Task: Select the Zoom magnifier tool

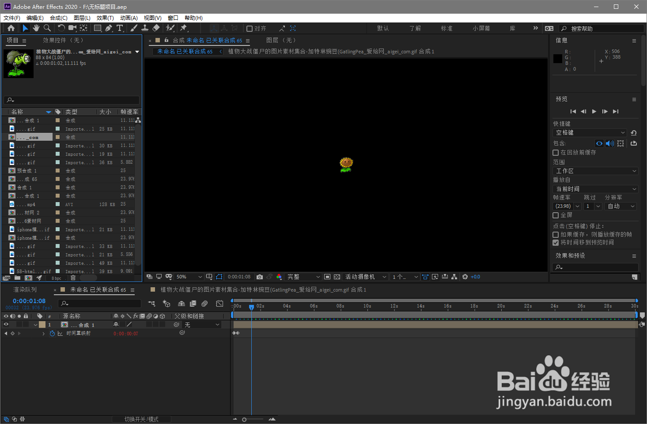Action: coord(47,28)
